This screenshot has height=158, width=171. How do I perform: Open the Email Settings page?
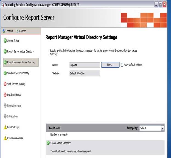click(13, 127)
